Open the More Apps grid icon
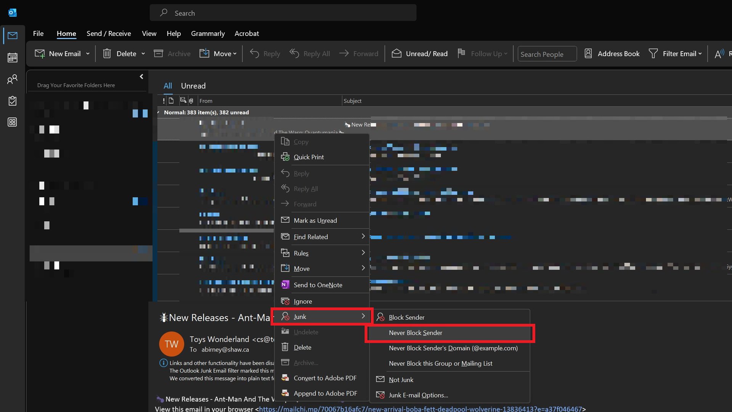Viewport: 732px width, 412px height. 13,122
